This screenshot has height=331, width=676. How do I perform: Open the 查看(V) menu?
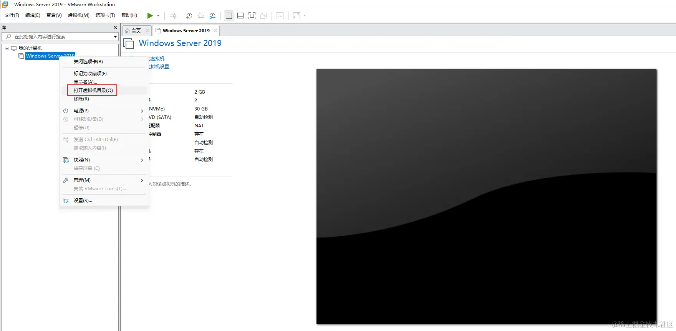click(x=54, y=15)
